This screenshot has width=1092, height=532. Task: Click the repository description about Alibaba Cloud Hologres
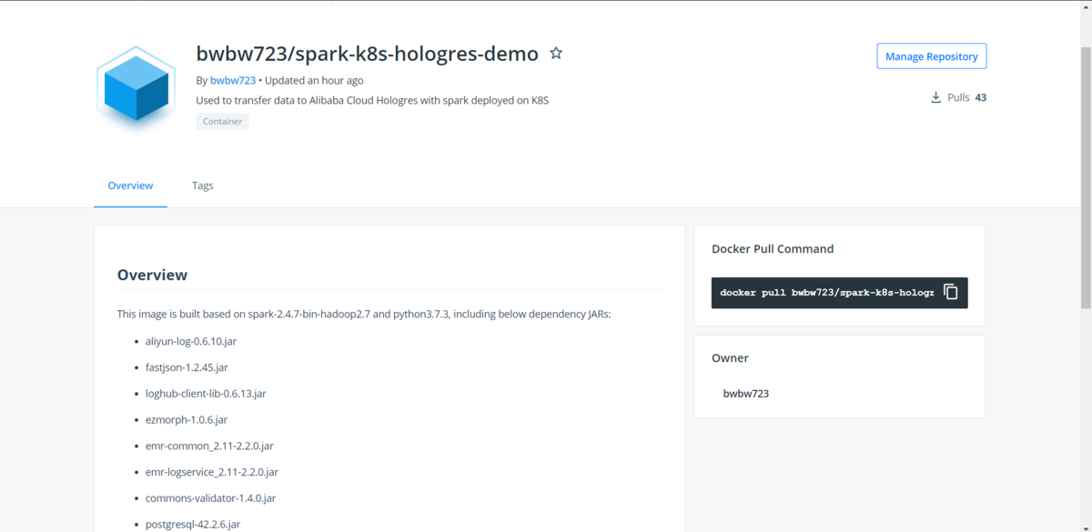pyautogui.click(x=372, y=101)
